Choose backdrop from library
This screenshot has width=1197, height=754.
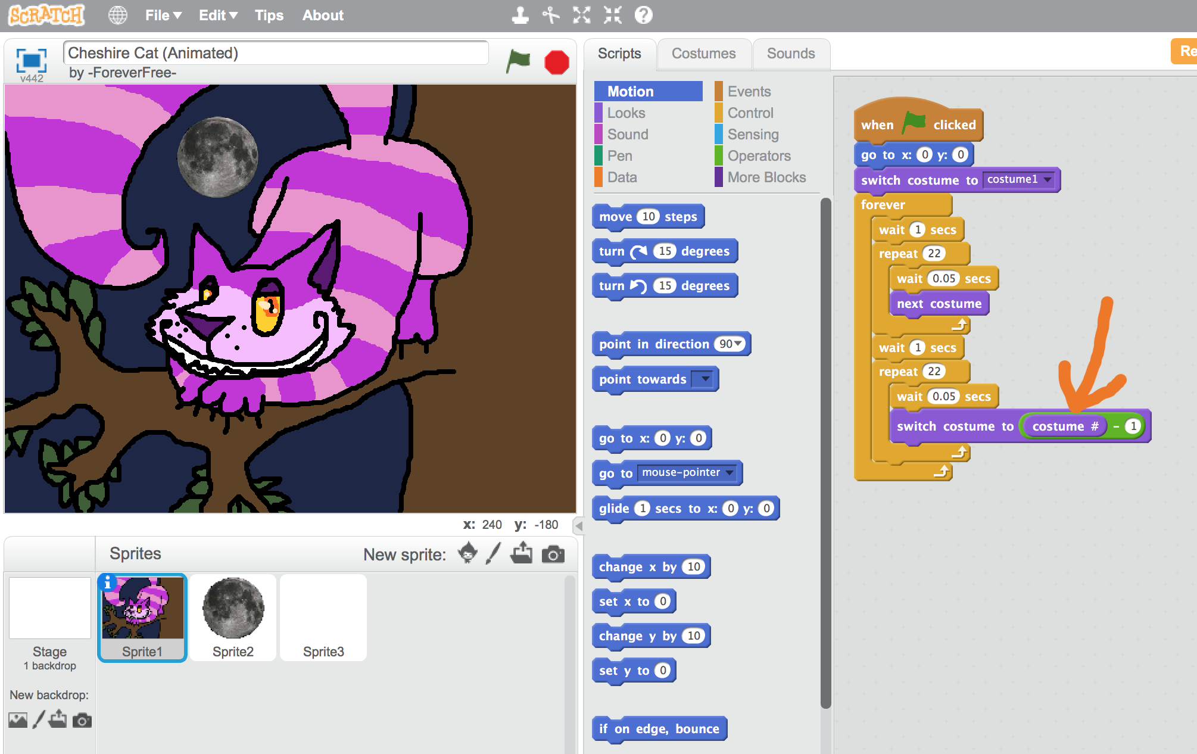pos(18,720)
